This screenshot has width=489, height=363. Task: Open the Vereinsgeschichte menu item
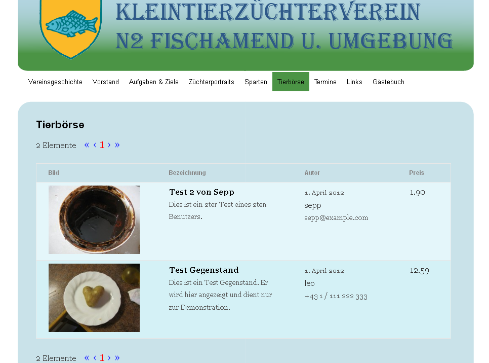[55, 82]
